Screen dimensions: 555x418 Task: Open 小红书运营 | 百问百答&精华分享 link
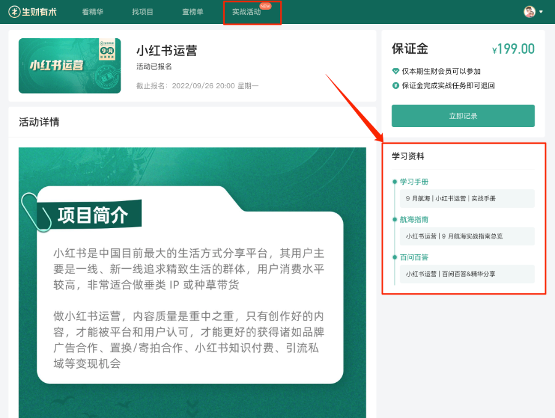(x=467, y=274)
